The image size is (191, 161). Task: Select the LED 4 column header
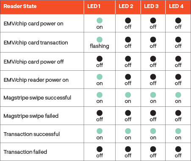point(176,6)
